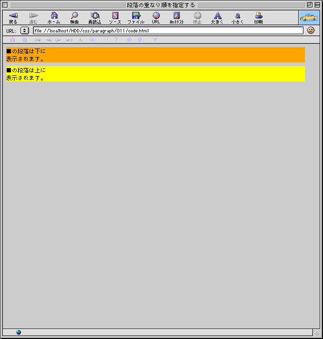Print the page with 印刷
The image size is (323, 339).
(x=259, y=18)
